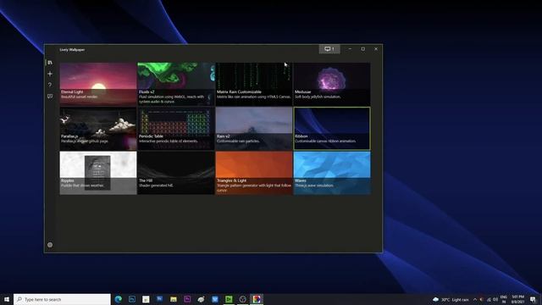Select the Waves wallpaper tile
542x305 pixels.
click(332, 173)
